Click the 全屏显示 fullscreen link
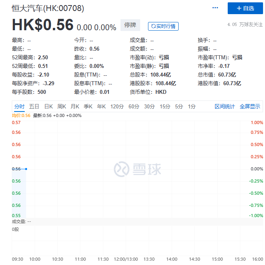 point(250,106)
